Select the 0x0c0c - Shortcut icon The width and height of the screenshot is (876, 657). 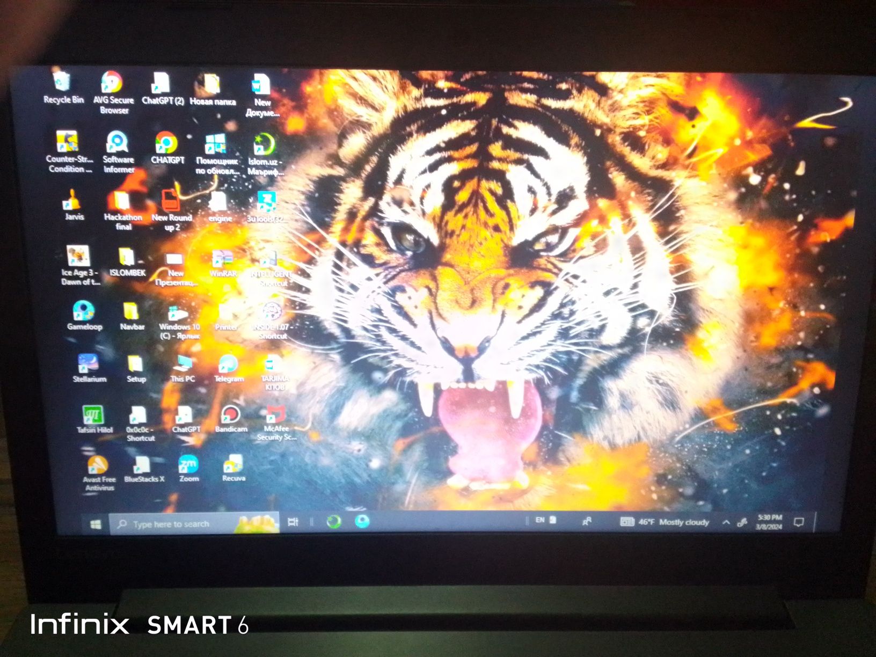(x=140, y=423)
